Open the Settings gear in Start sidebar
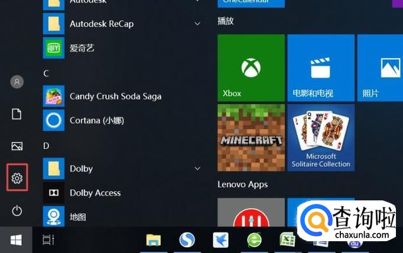Image resolution: width=403 pixels, height=253 pixels. pos(17,178)
